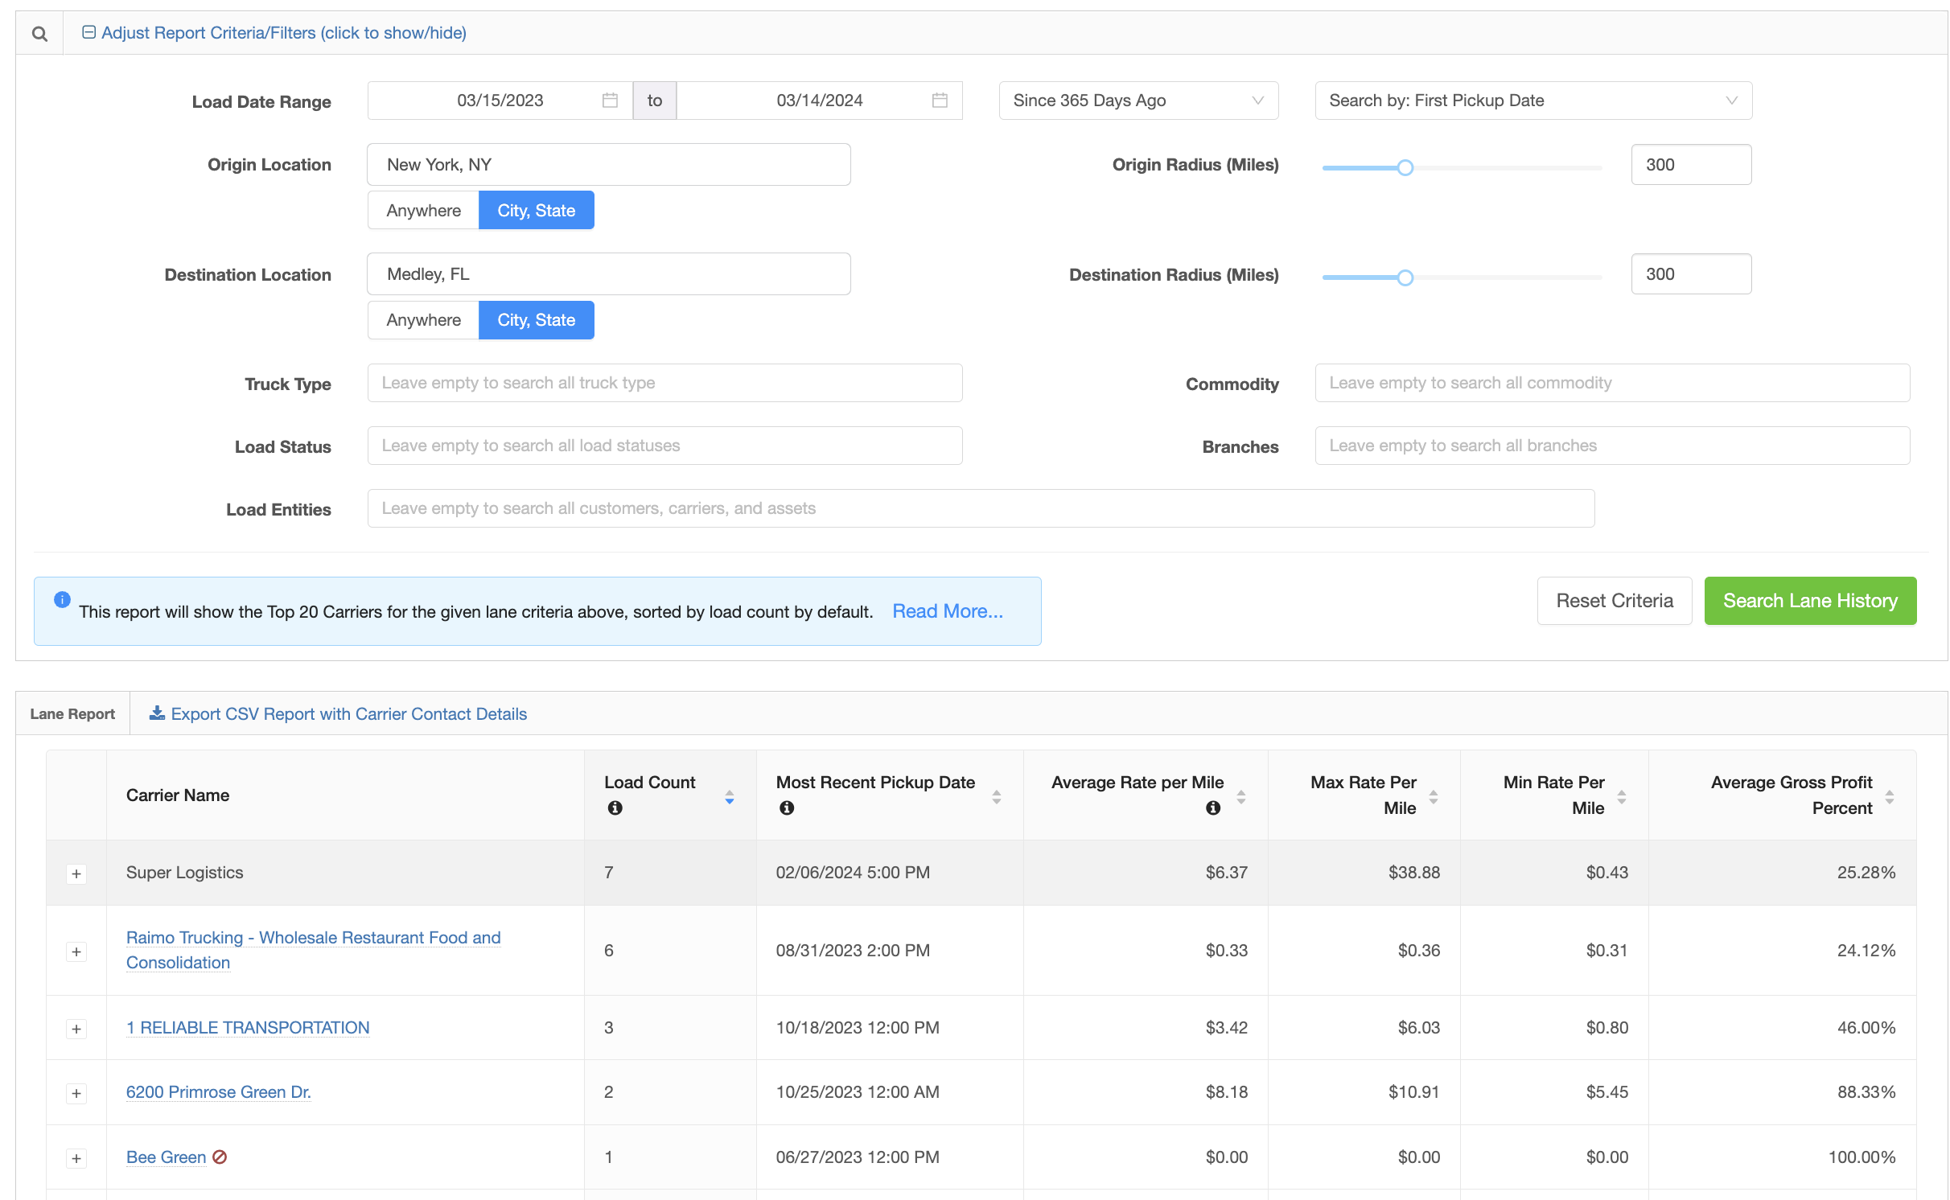Click the Destination Radius miles input
The image size is (1950, 1200).
pyautogui.click(x=1691, y=274)
